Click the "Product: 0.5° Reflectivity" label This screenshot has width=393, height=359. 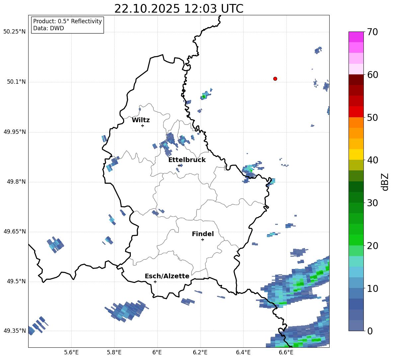click(x=67, y=21)
